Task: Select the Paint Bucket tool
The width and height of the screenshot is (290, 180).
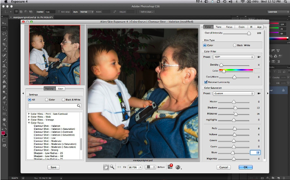Action: pos(4,82)
